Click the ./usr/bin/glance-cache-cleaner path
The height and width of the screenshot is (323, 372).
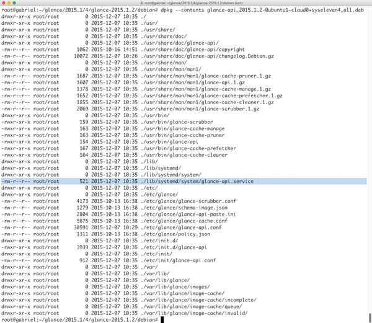point(184,155)
